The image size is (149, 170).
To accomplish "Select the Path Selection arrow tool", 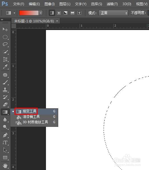I will pyautogui.click(x=5, y=150).
